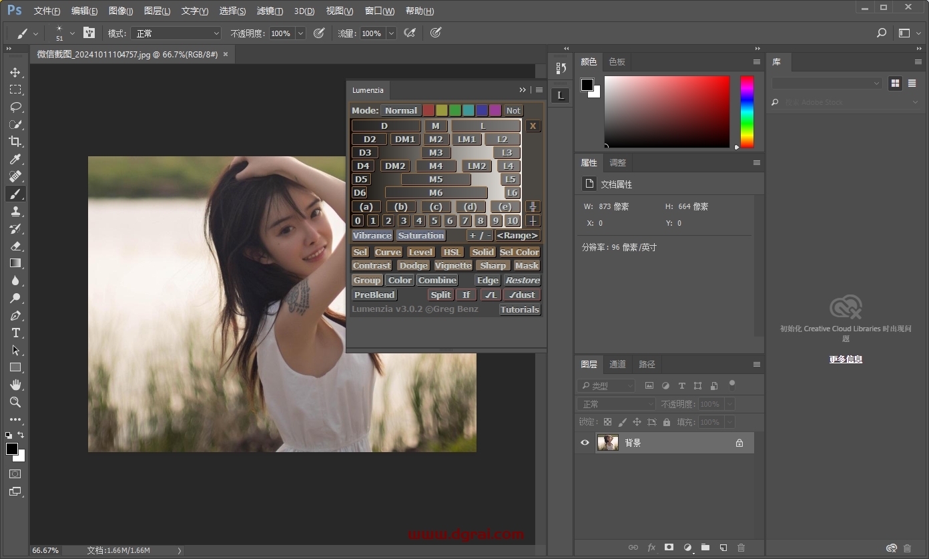Screen dimensions: 929x559
Task: Switch to the 色板 tab
Action: tap(617, 61)
